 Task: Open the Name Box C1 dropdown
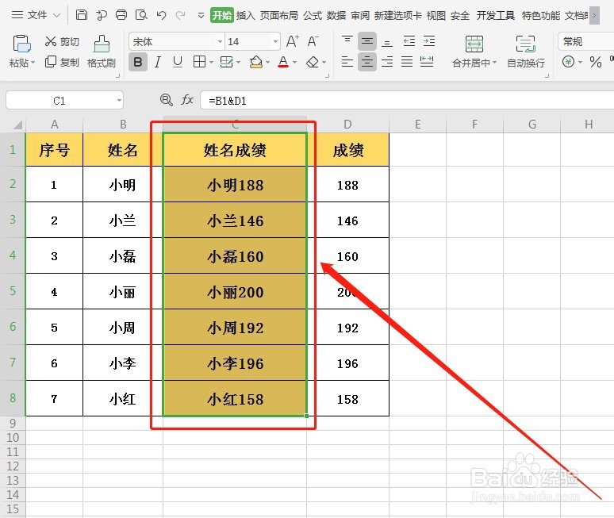pyautogui.click(x=119, y=101)
